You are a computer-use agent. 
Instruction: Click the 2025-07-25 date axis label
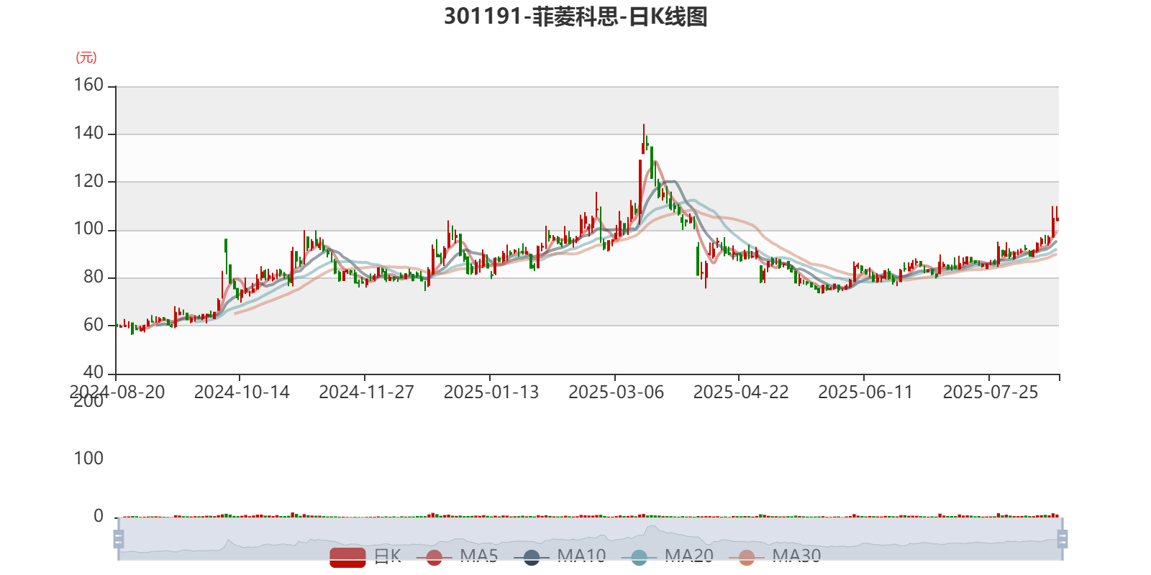991,392
